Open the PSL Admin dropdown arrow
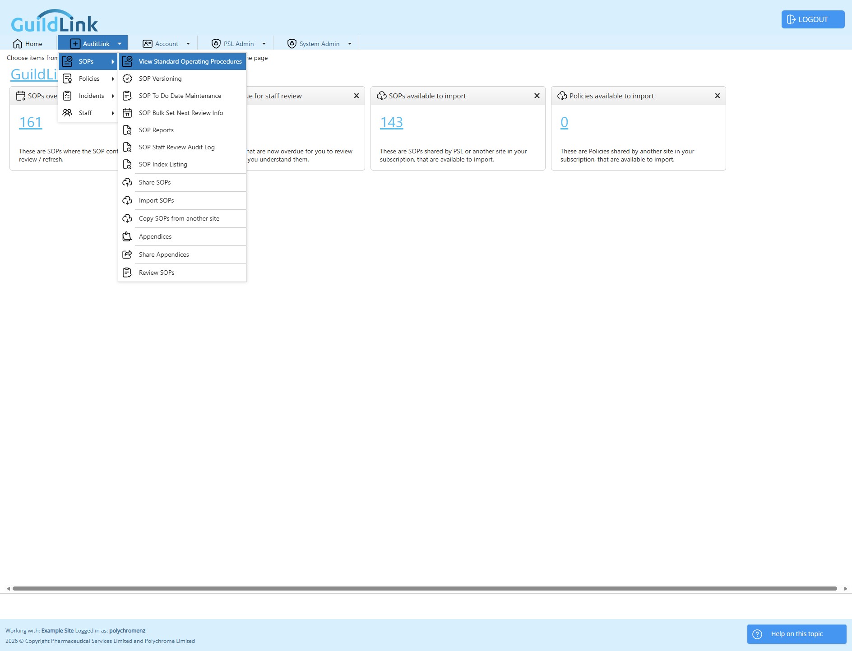 (x=264, y=44)
